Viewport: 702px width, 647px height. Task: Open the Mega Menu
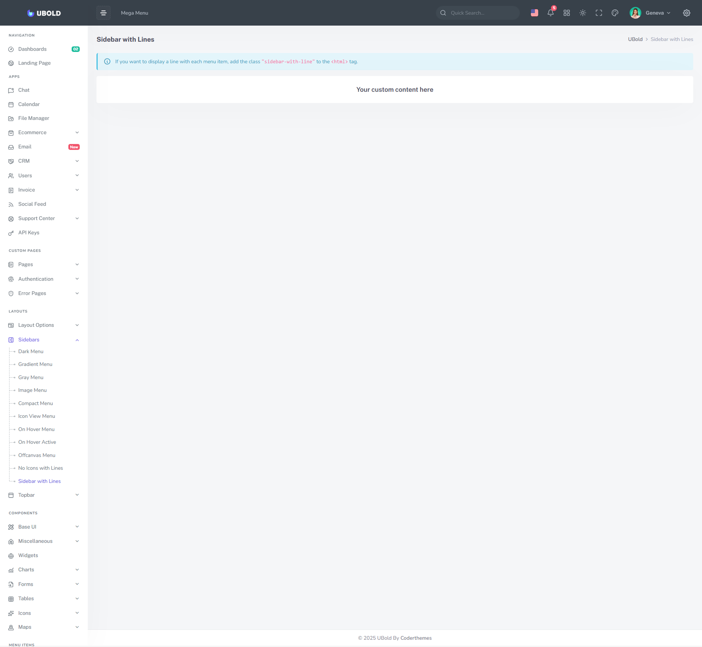point(135,13)
